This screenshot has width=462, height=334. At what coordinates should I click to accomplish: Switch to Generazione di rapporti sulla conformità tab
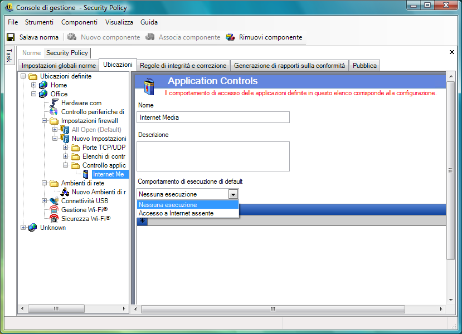coord(289,66)
